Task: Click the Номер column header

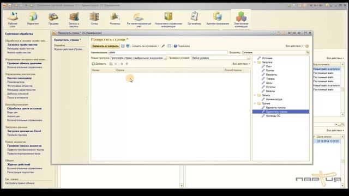Action: 103,70
